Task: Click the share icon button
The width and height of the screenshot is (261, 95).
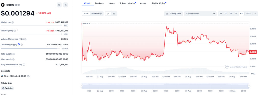Action: [66, 5]
